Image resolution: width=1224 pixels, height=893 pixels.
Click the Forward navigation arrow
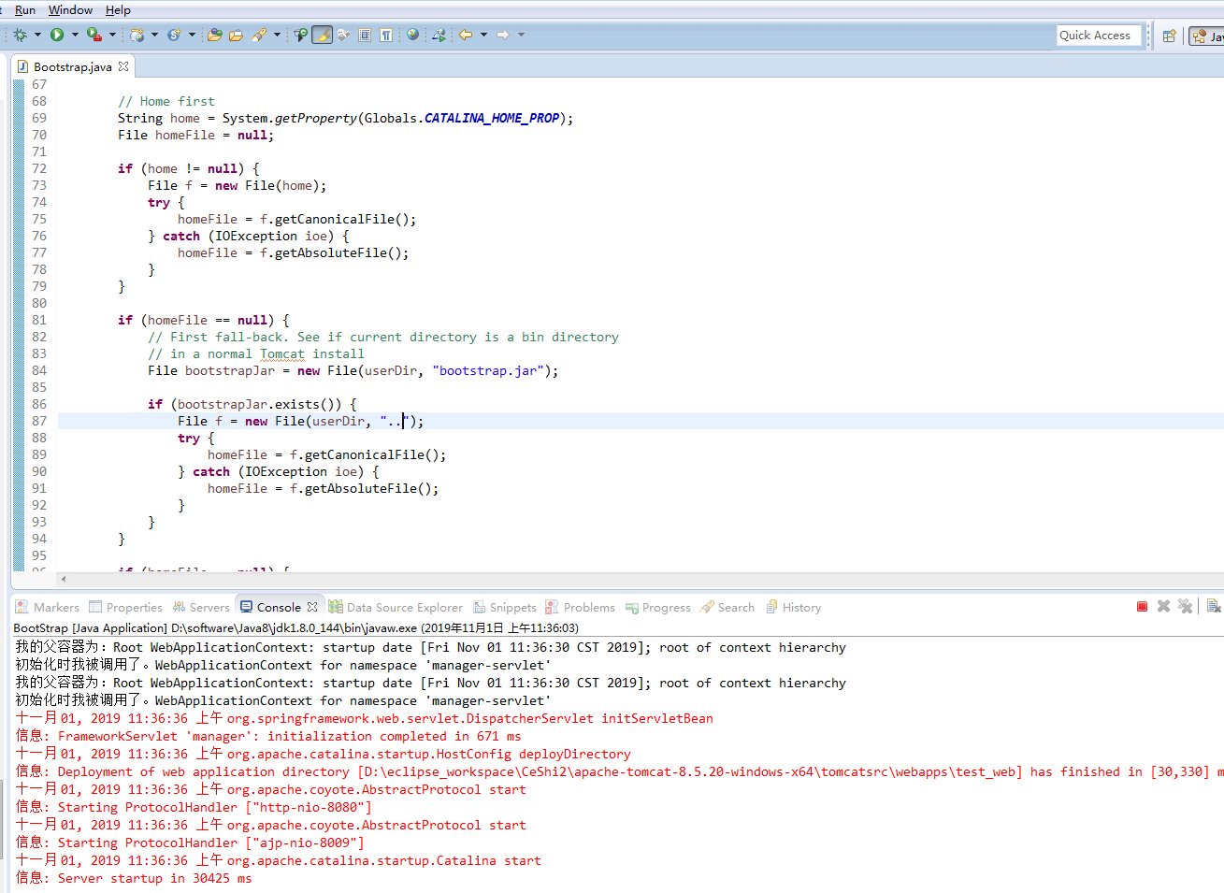[x=503, y=35]
